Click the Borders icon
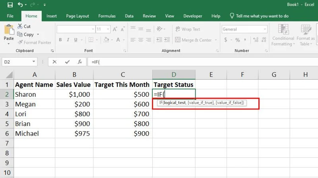Image resolution: width=318 pixels, height=178 pixels. click(x=91, y=40)
